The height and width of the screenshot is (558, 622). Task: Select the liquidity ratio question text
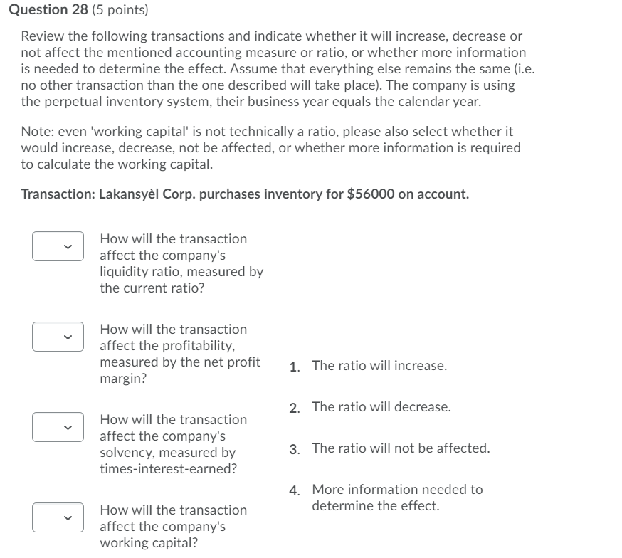click(x=181, y=263)
